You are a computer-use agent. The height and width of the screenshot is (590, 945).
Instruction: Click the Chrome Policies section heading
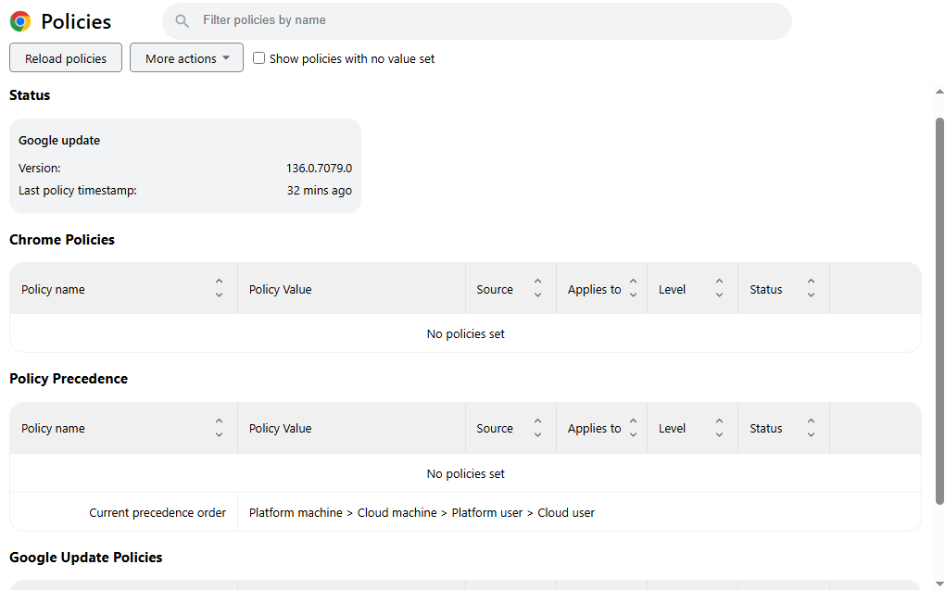coord(62,240)
